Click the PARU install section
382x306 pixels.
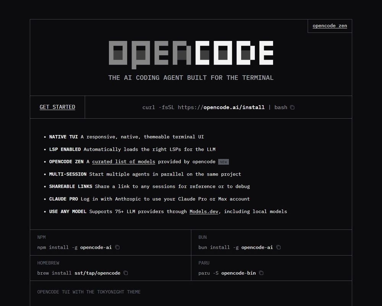click(271, 268)
